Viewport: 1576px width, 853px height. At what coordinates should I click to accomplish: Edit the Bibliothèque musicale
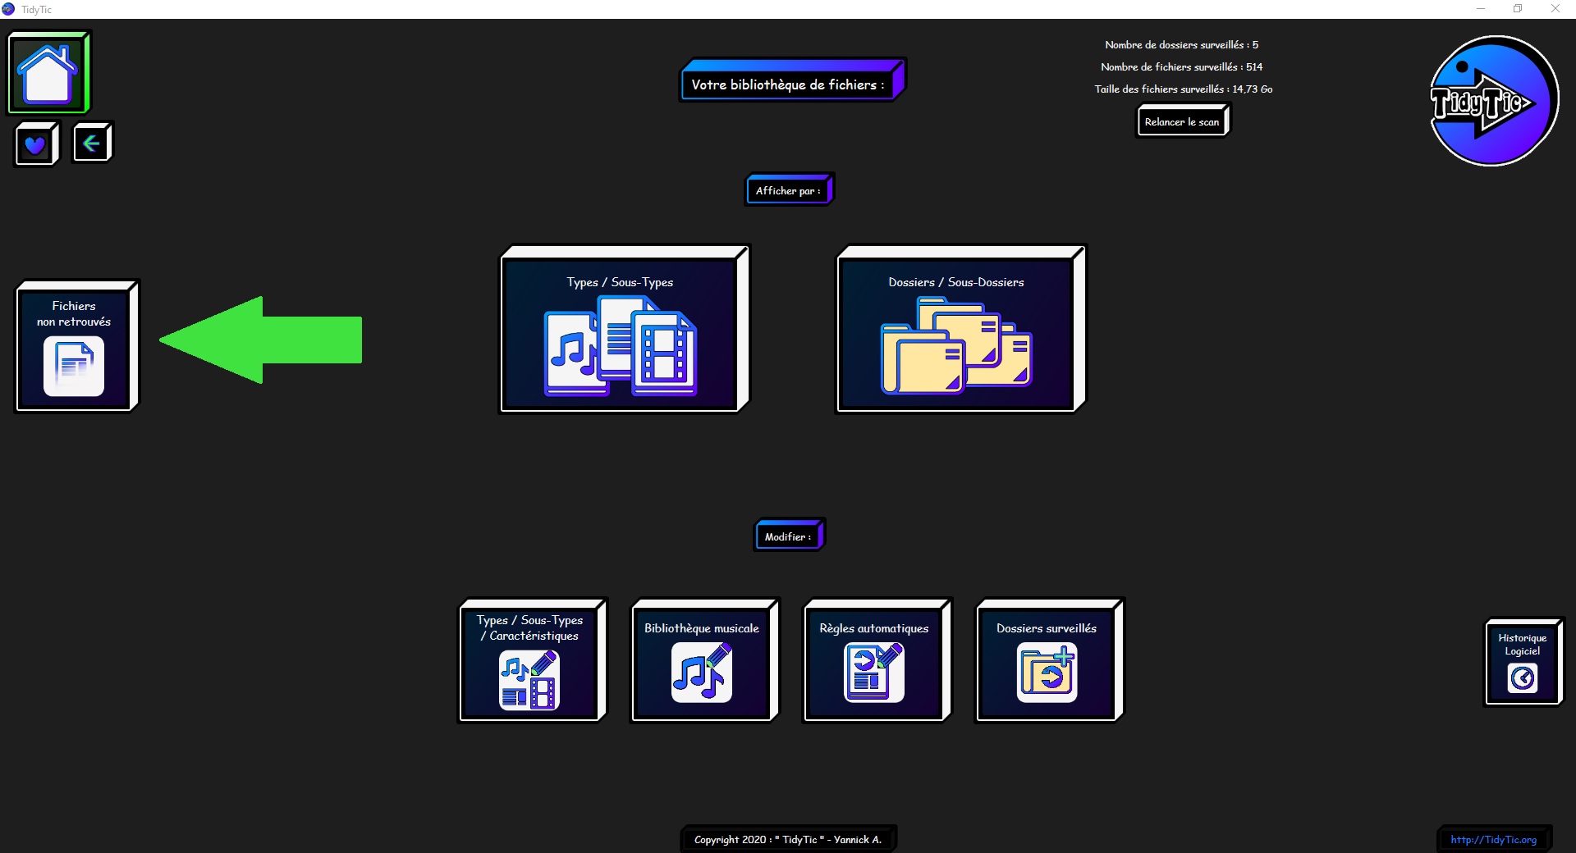(704, 661)
